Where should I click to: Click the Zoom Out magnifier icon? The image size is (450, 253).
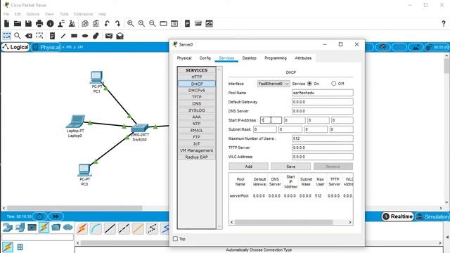pos(153,23)
